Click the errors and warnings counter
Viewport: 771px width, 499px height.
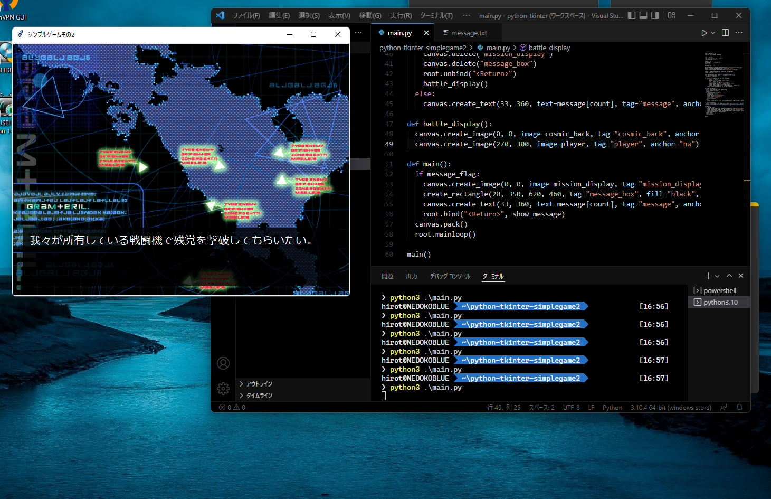[231, 407]
